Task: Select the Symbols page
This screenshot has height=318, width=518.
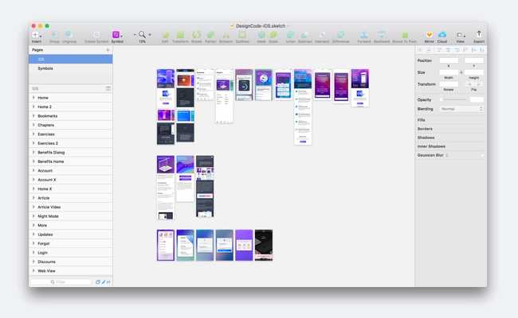Action: click(x=45, y=68)
